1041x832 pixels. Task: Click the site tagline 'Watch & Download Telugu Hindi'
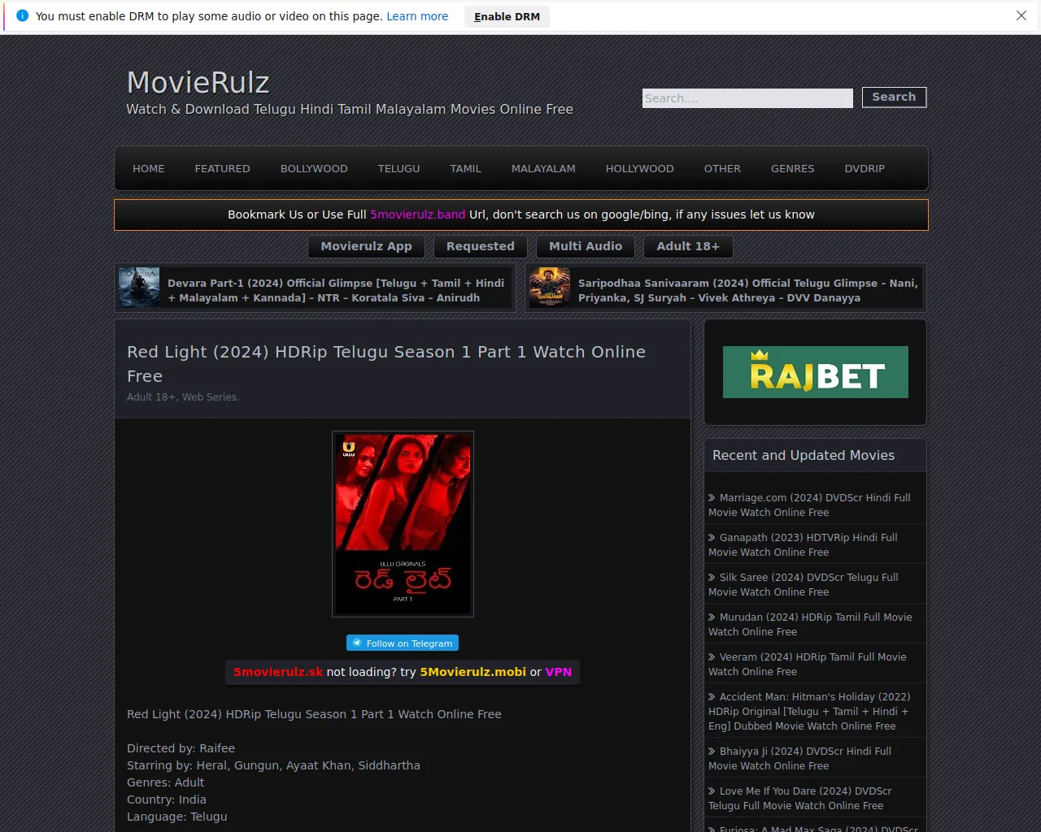click(350, 109)
